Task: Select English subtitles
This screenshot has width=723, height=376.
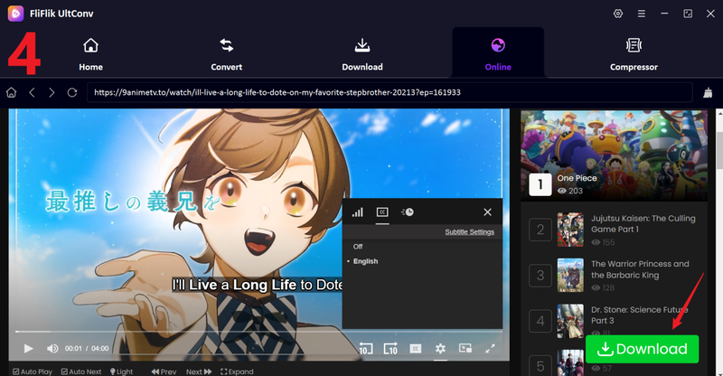Action: point(366,261)
